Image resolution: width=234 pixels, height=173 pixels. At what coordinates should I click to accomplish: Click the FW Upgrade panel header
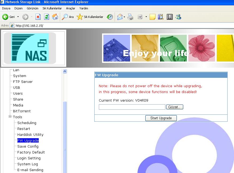click(161, 75)
